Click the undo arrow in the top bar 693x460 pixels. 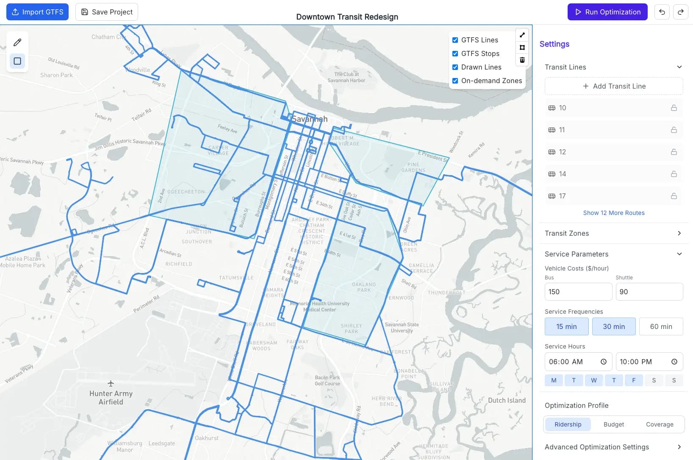click(662, 12)
